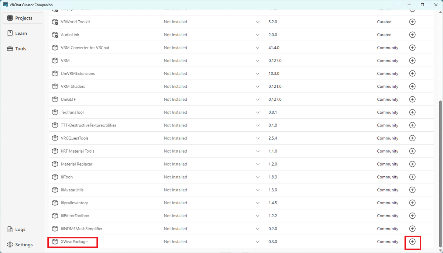Minimize the VRChat Creator Companion window
The image size is (443, 253).
pyautogui.click(x=409, y=5)
